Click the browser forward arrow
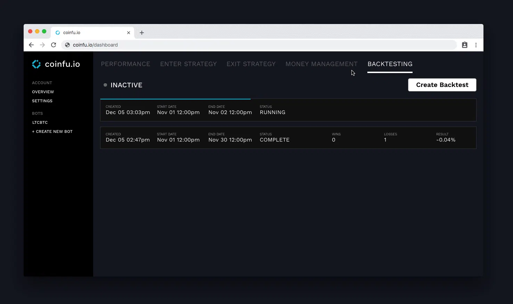 [42, 45]
